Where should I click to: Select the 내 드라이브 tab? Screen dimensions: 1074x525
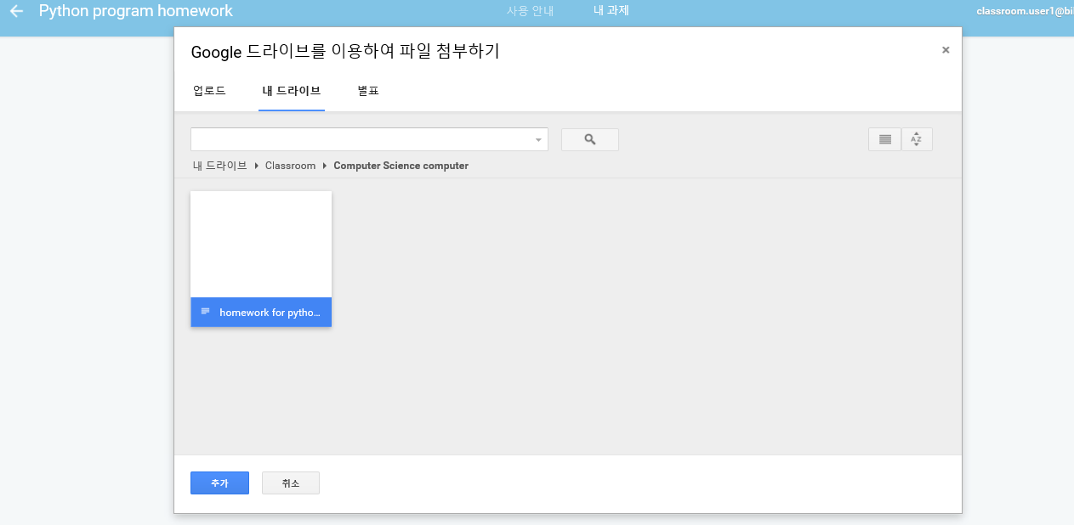tap(292, 91)
